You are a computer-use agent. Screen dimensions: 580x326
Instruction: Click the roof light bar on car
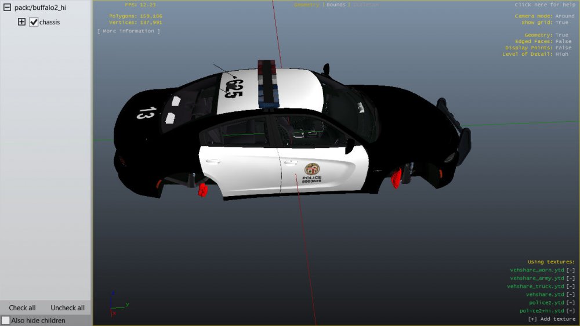[268, 84]
